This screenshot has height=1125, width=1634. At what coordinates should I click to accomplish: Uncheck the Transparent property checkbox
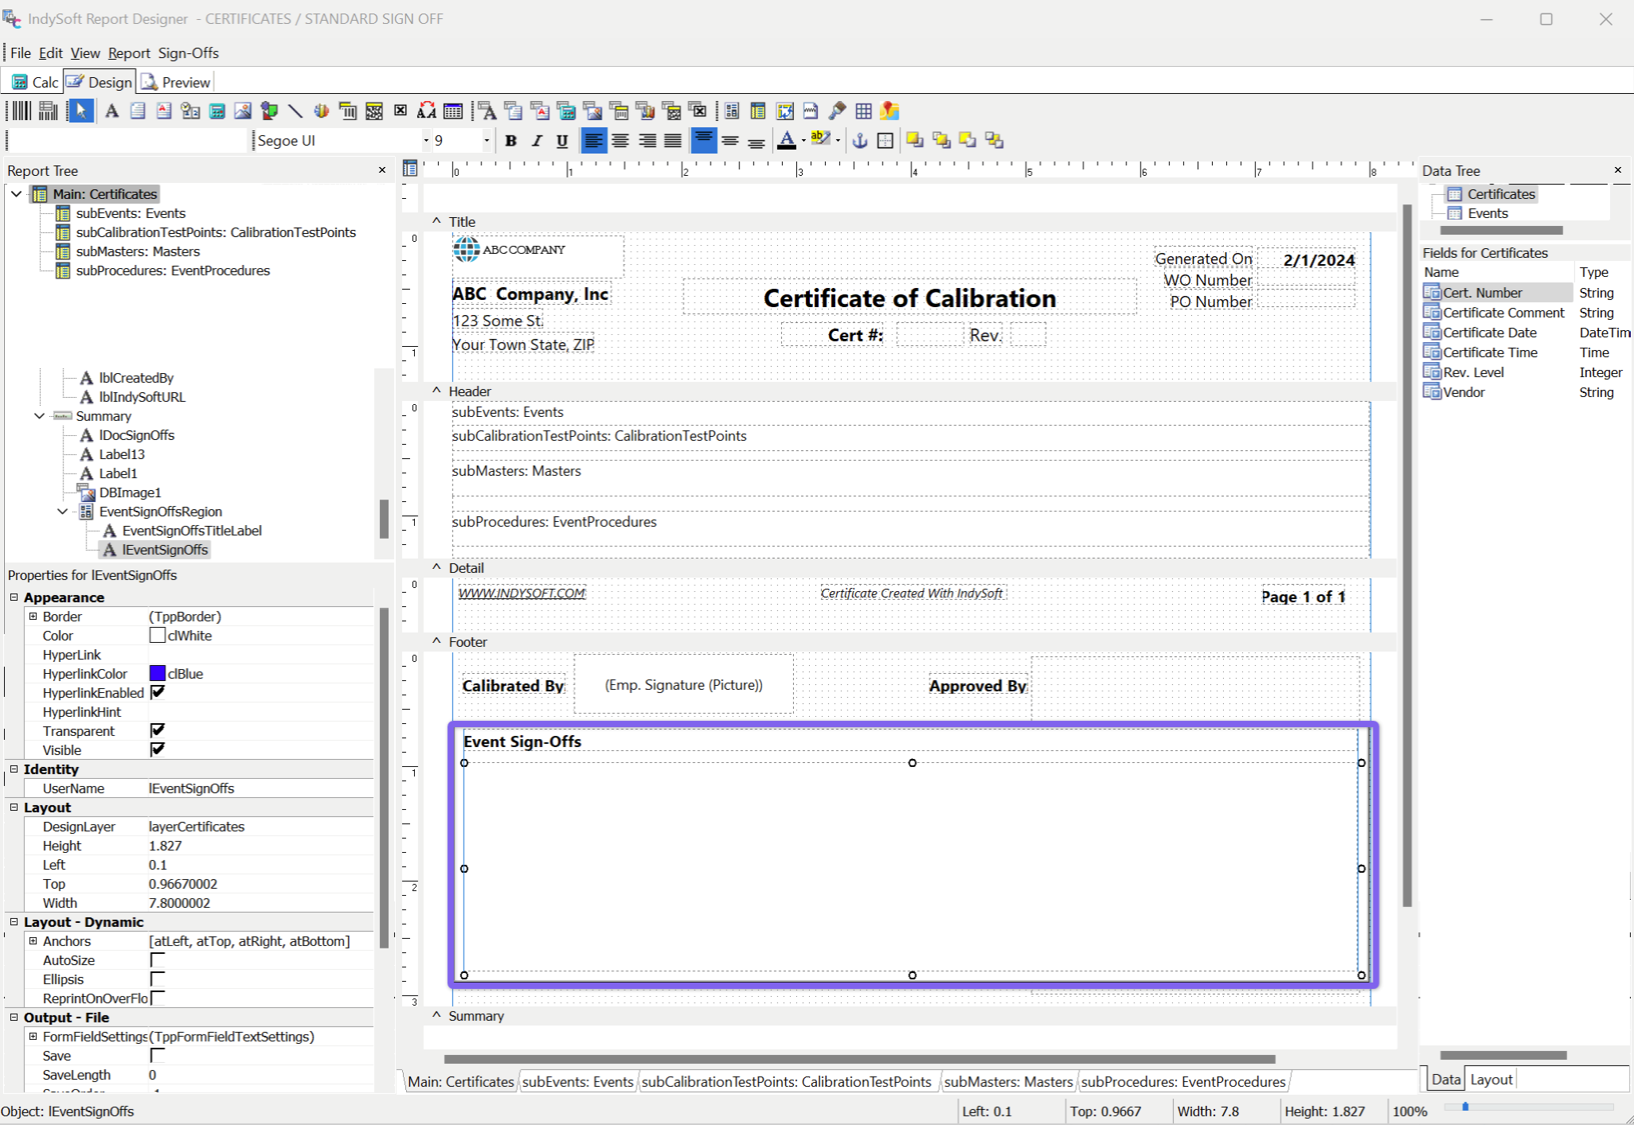click(158, 730)
